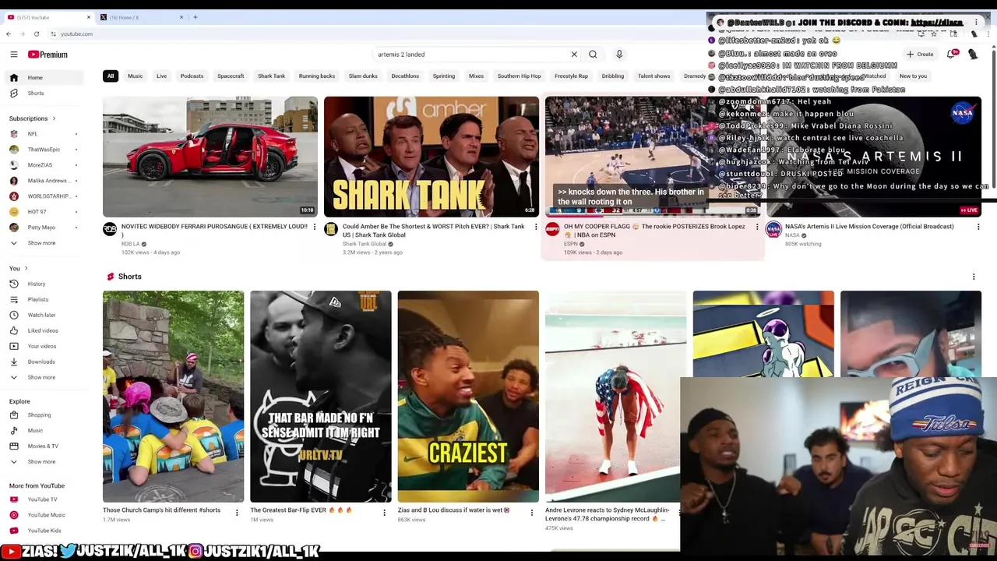The height and width of the screenshot is (561, 997).
Task: Click the Home sidebar icon
Action: click(x=13, y=77)
